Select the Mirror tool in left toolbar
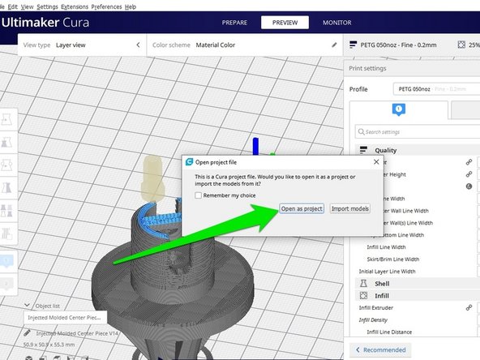 click(x=6, y=187)
